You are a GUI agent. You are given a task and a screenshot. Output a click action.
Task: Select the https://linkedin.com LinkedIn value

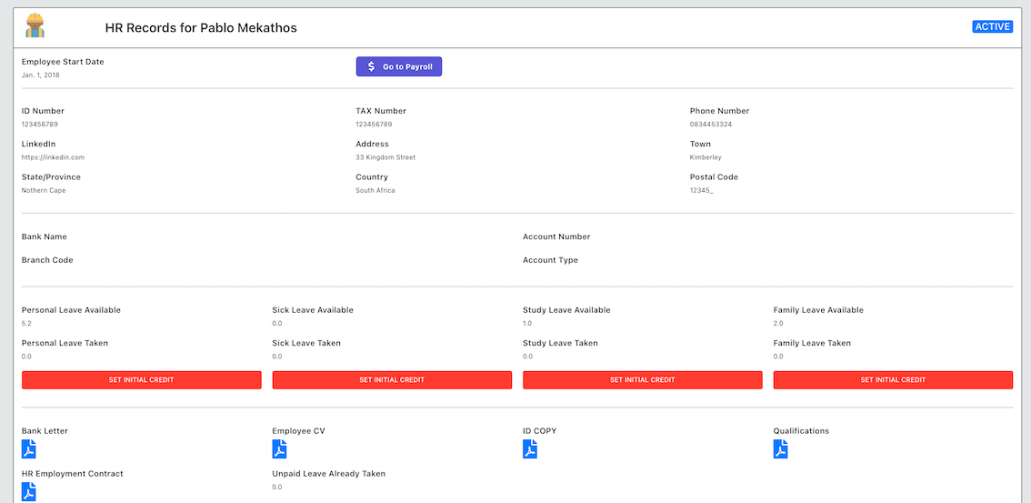pyautogui.click(x=54, y=157)
